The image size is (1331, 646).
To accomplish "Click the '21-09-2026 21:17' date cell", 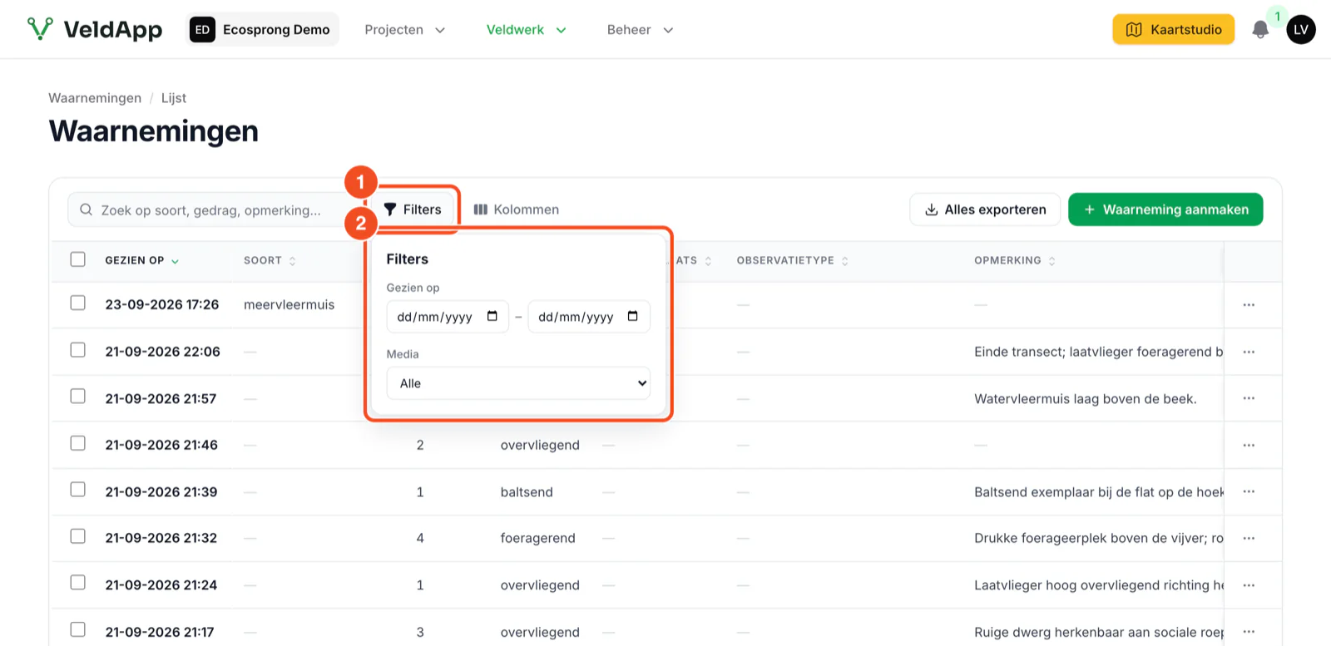I will point(160,632).
